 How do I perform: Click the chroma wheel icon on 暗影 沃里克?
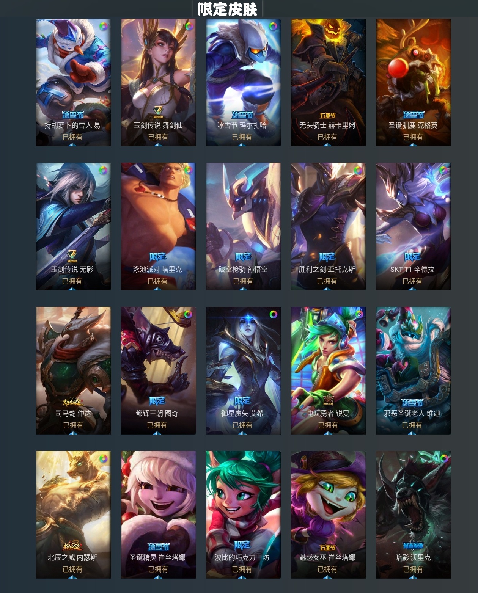point(443,459)
